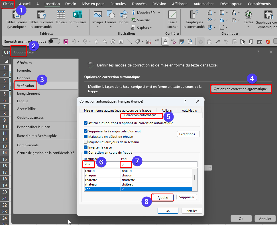Image resolution: width=277 pixels, height=225 pixels.
Task: Click the fx function icon in quick access
Action: [113, 42]
